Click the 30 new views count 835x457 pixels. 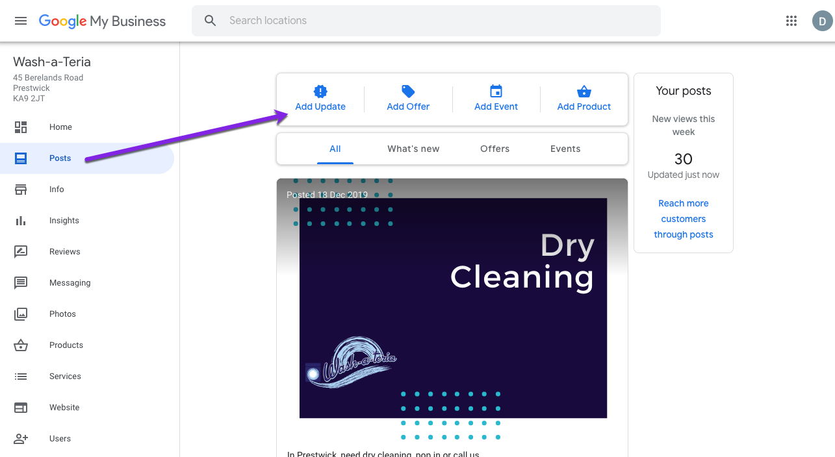(684, 159)
